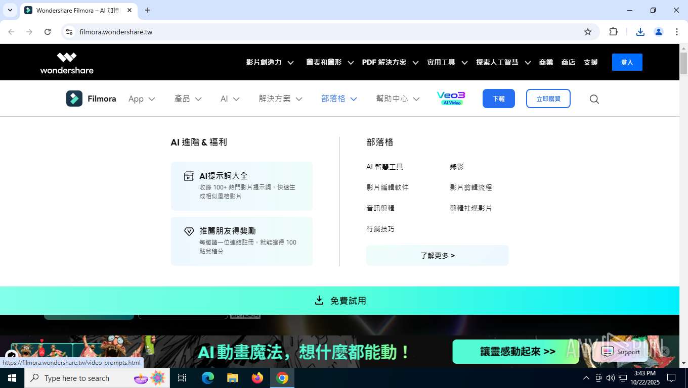
Task: Open the 推薦朋友得獎勵 card
Action: pos(242,241)
